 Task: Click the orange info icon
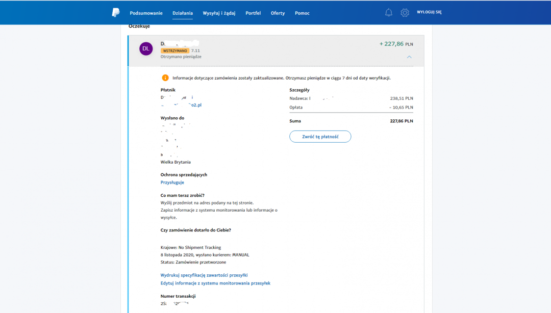point(165,78)
